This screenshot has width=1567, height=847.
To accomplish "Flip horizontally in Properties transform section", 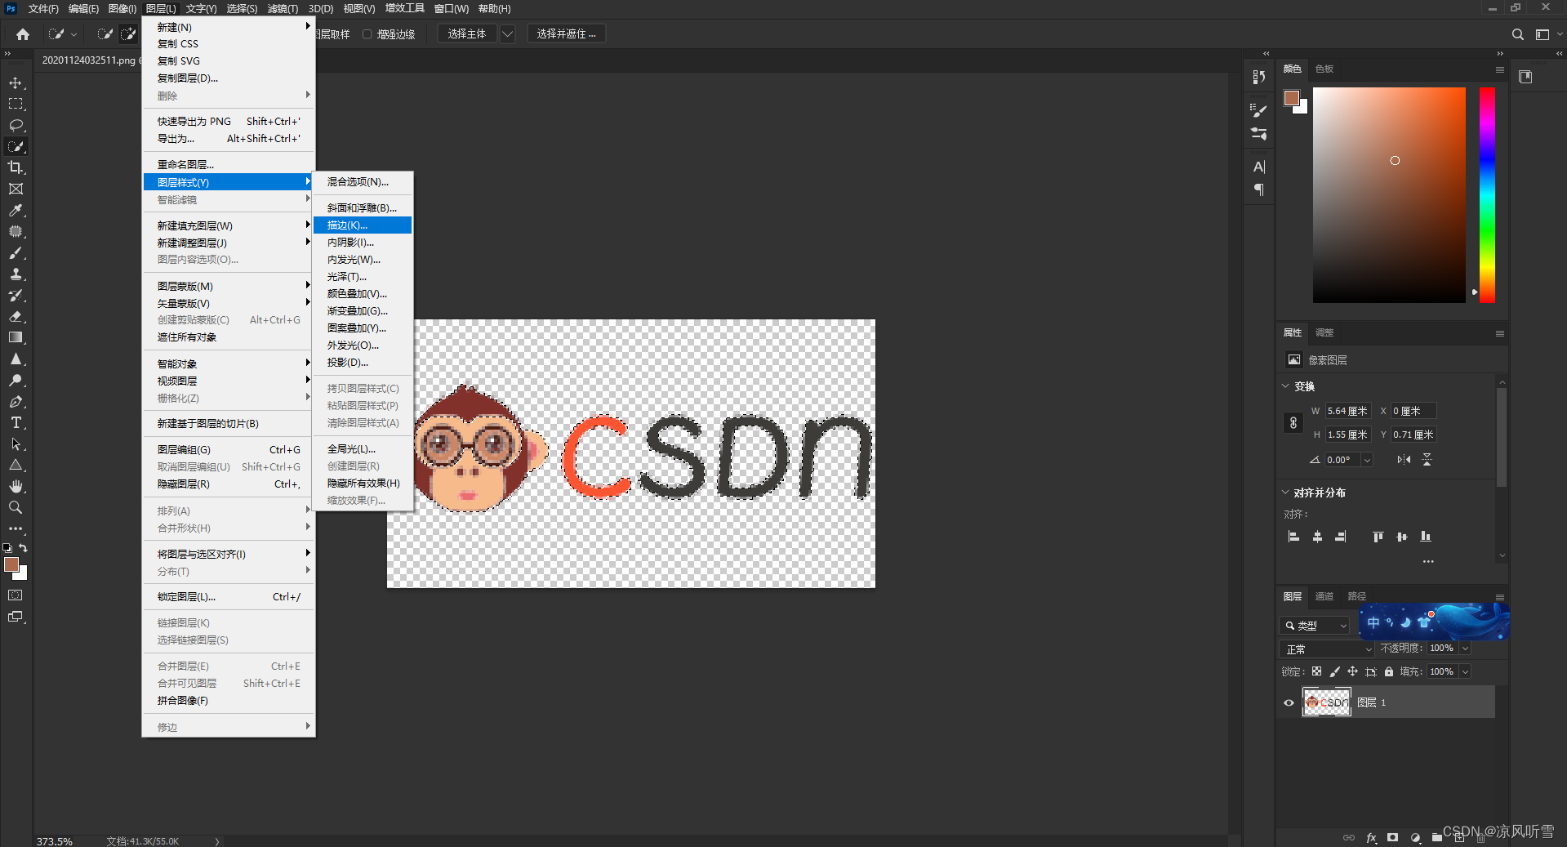I will tap(1404, 460).
